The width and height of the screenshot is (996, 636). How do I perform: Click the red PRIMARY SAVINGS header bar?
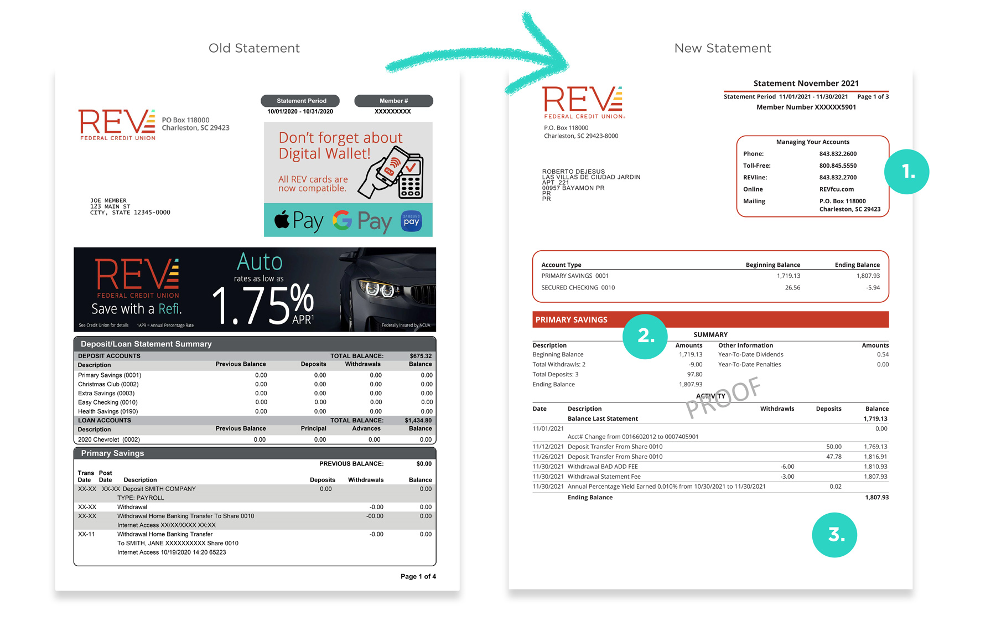[710, 319]
